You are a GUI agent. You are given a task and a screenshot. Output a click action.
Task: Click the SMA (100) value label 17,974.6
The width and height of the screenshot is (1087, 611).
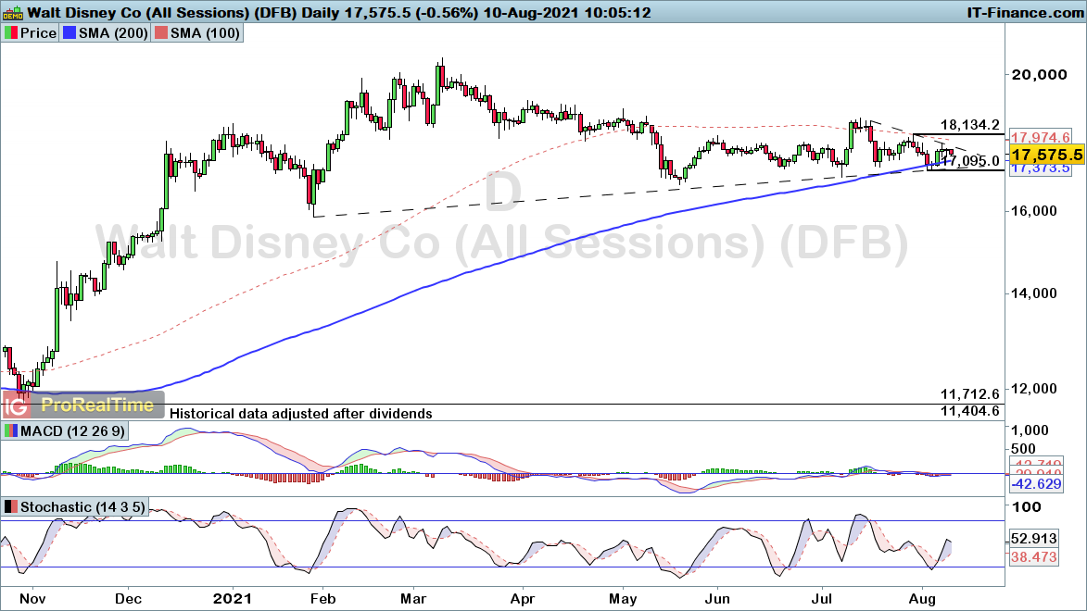coord(1040,137)
